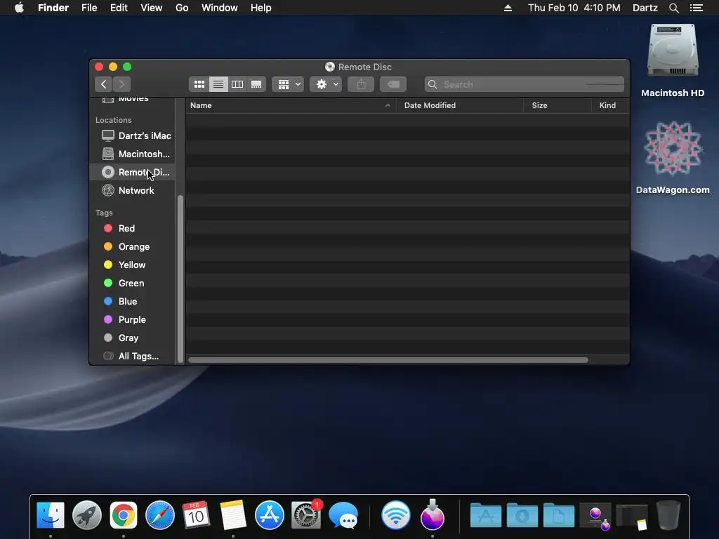719x539 pixels.
Task: Click the Dartz user menu
Action: coord(645,8)
